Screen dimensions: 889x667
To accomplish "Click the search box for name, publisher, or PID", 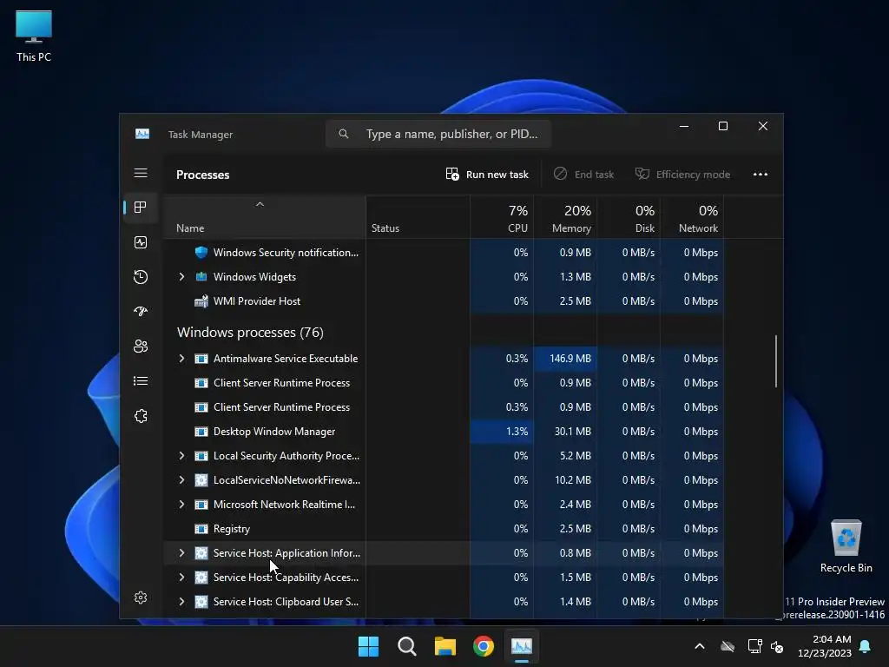I will [438, 134].
